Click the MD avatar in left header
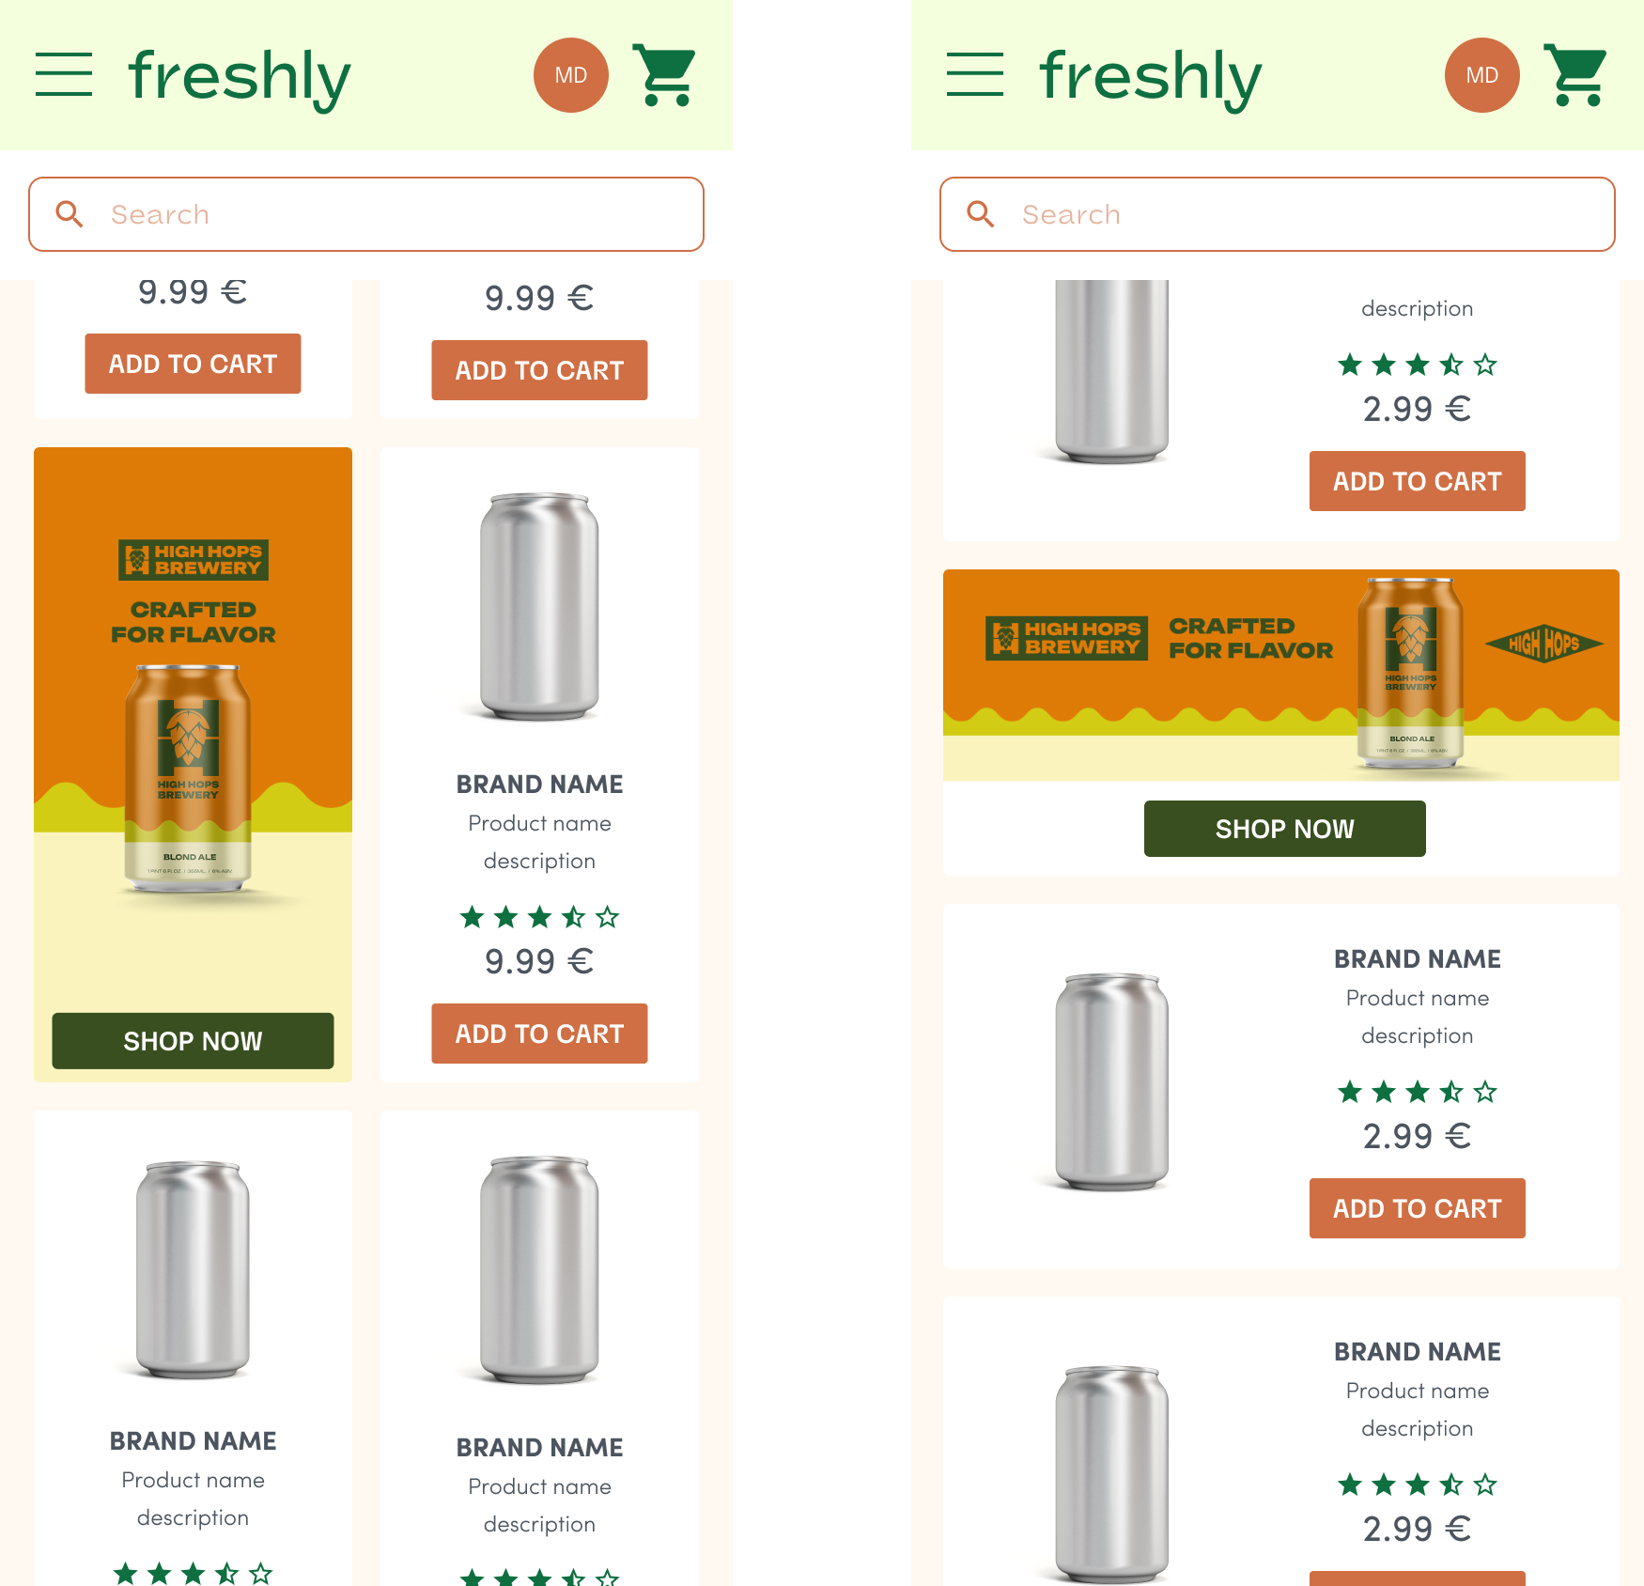1644x1586 pixels. click(x=571, y=75)
